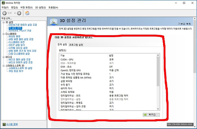Open 비디오 이미지 설정 조정
This screenshot has height=129, width=197.
pyautogui.click(x=21, y=62)
